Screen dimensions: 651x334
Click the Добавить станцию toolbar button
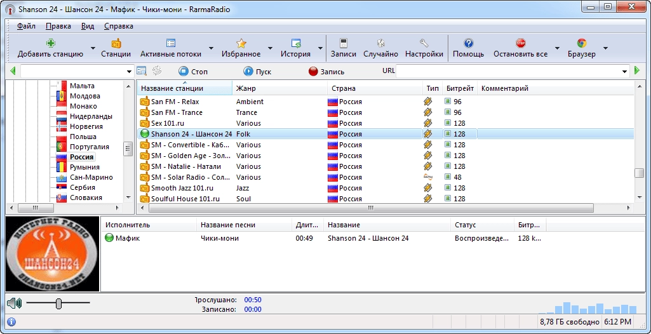[50, 48]
